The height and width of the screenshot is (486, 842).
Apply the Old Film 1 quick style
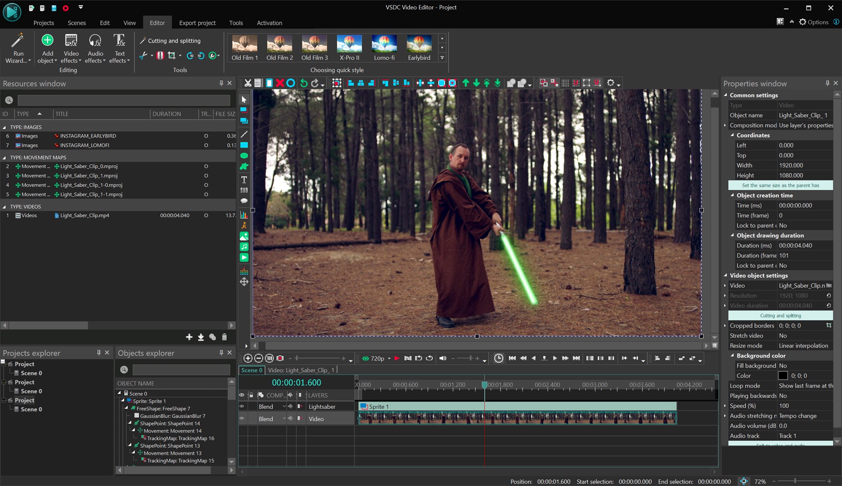[244, 48]
